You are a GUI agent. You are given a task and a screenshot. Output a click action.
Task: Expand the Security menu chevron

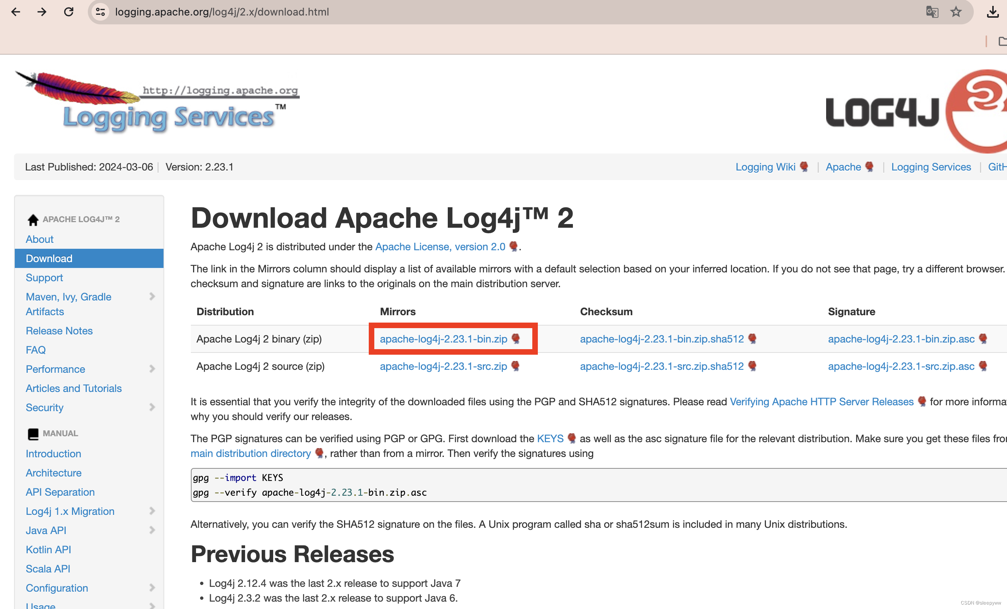152,407
